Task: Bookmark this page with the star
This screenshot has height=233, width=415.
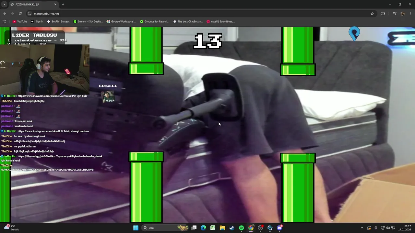Action: (x=372, y=14)
